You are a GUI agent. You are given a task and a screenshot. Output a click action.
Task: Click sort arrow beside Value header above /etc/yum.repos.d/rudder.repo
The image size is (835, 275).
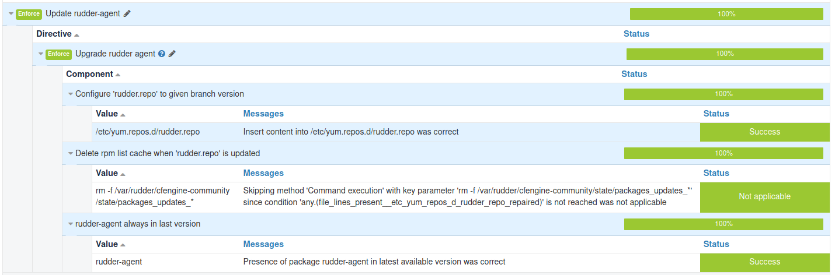123,115
